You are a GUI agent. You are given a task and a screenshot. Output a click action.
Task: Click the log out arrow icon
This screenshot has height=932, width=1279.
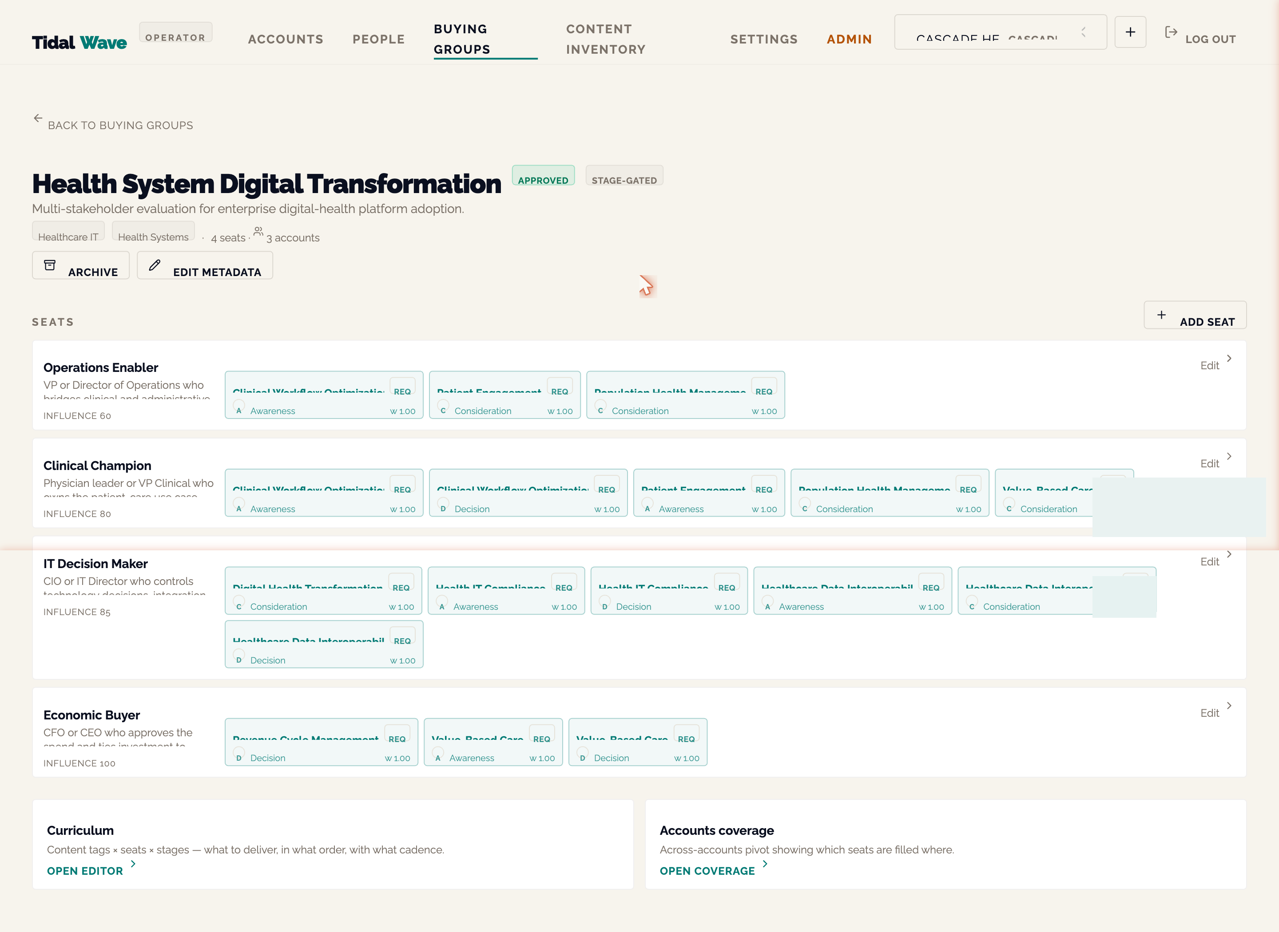[1171, 32]
